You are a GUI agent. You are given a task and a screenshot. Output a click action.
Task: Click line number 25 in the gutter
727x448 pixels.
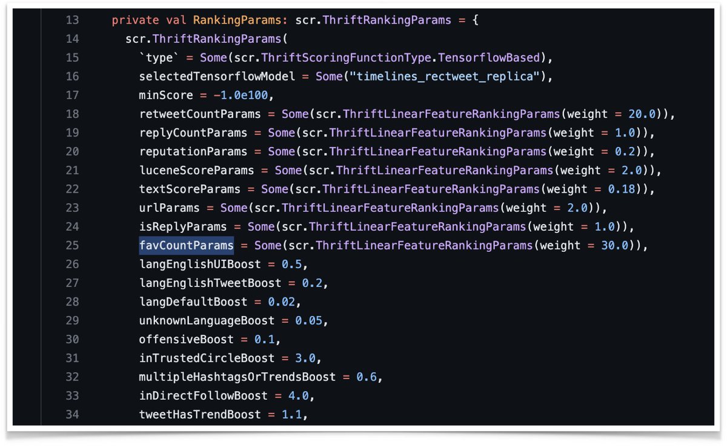(x=72, y=245)
